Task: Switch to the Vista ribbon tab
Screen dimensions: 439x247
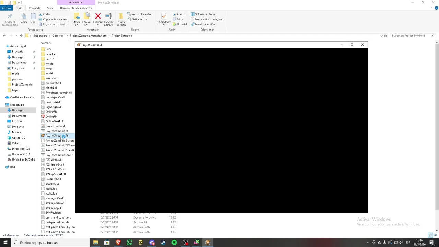Action: (50, 8)
